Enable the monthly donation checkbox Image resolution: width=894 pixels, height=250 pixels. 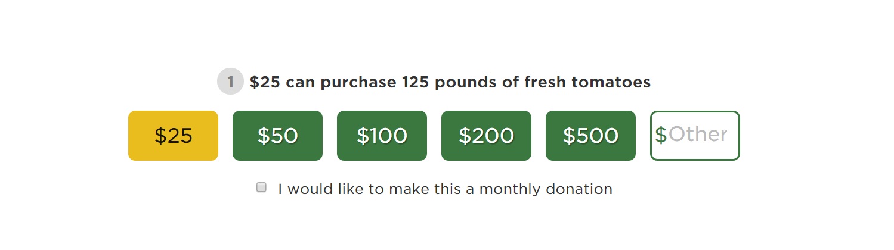[261, 187]
